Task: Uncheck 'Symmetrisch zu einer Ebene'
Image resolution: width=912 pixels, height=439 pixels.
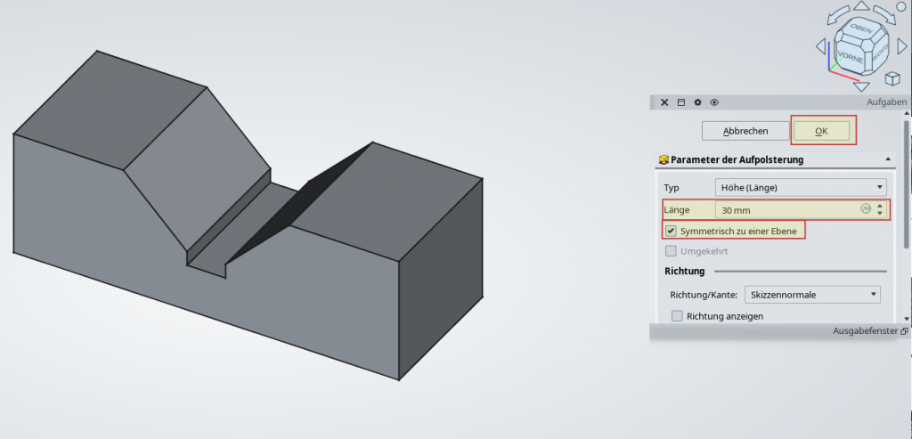Action: point(672,231)
